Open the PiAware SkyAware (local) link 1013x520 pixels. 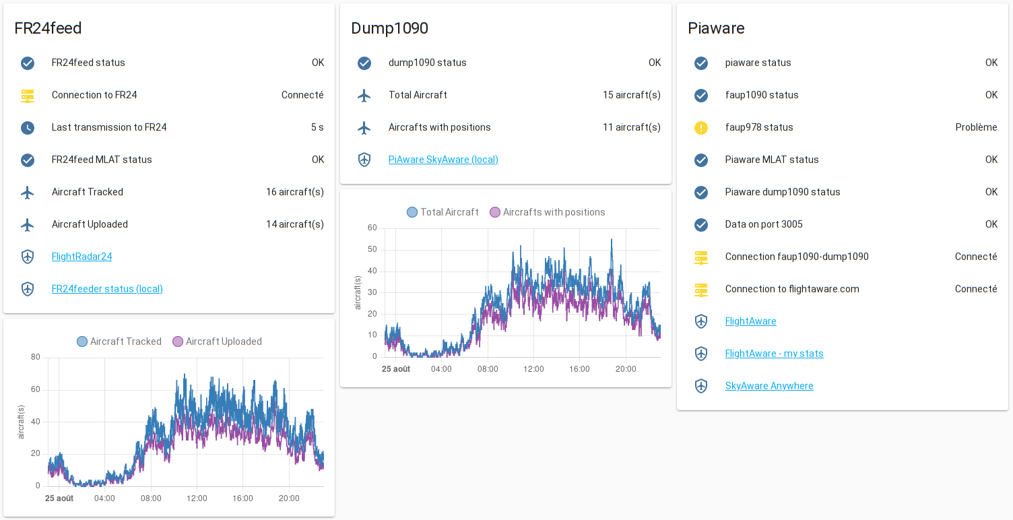click(443, 160)
